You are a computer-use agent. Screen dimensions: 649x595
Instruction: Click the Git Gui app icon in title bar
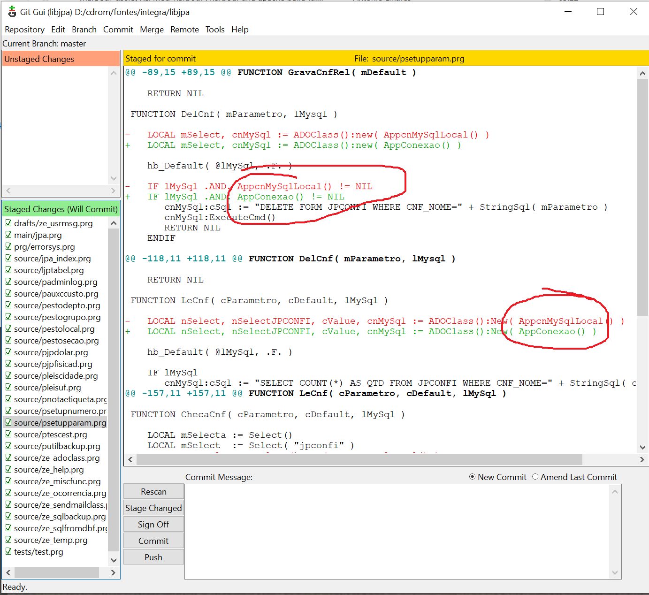12,12
